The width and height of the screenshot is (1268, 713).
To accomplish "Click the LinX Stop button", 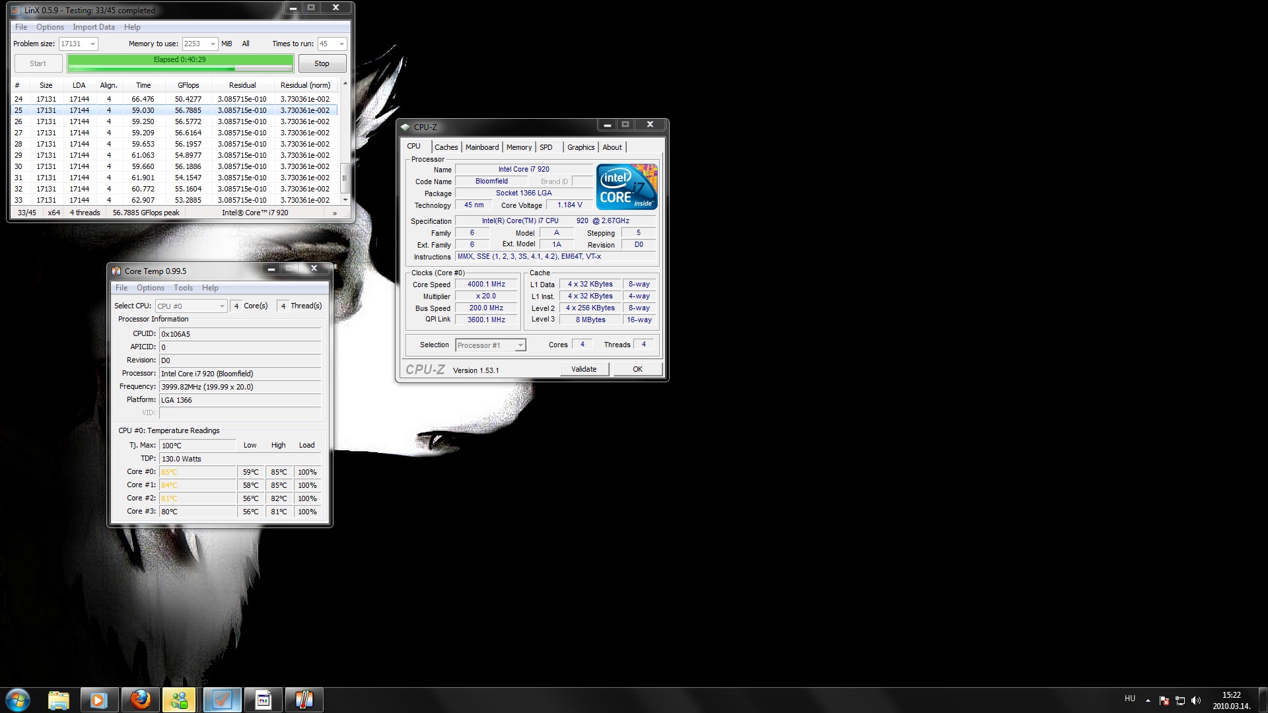I will [x=322, y=64].
